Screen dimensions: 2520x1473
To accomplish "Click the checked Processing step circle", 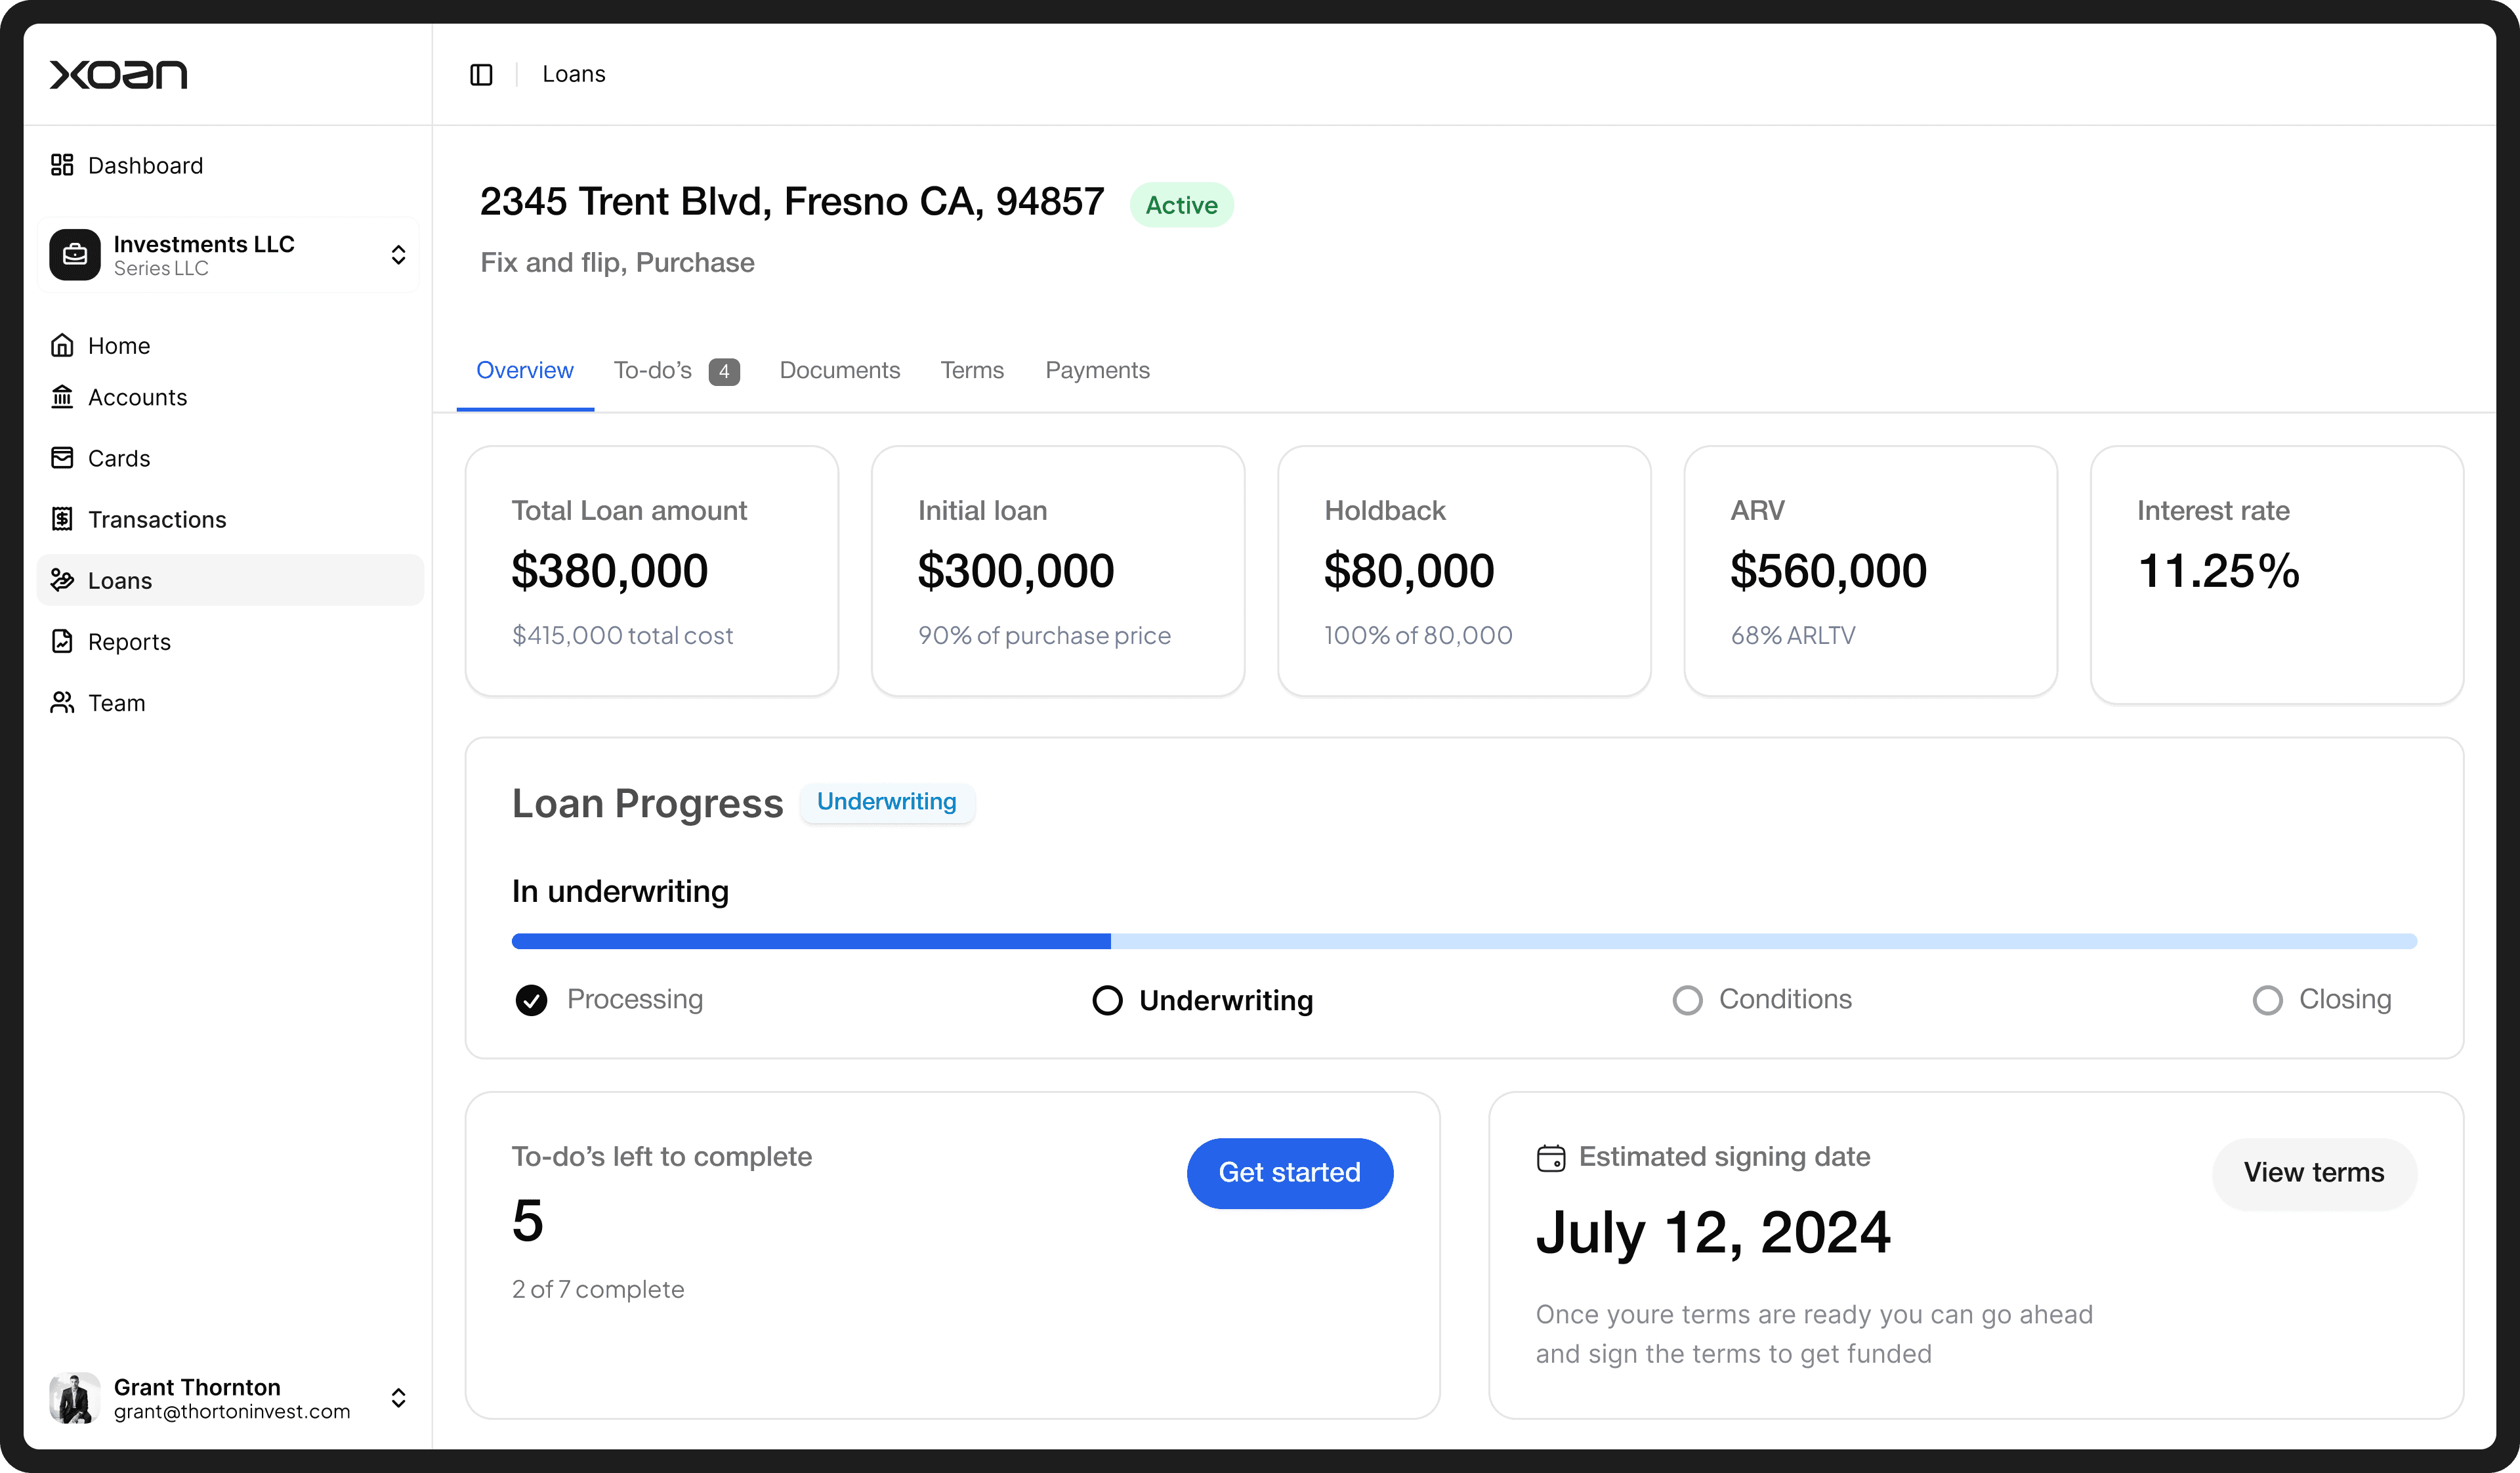I will [531, 1000].
